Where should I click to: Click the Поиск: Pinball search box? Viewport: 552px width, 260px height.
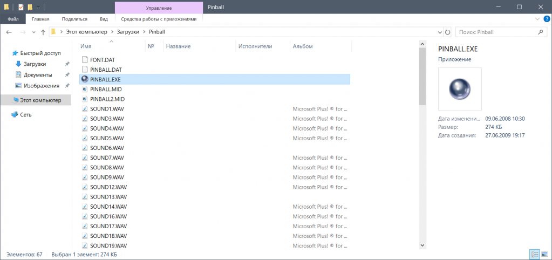(x=496, y=32)
